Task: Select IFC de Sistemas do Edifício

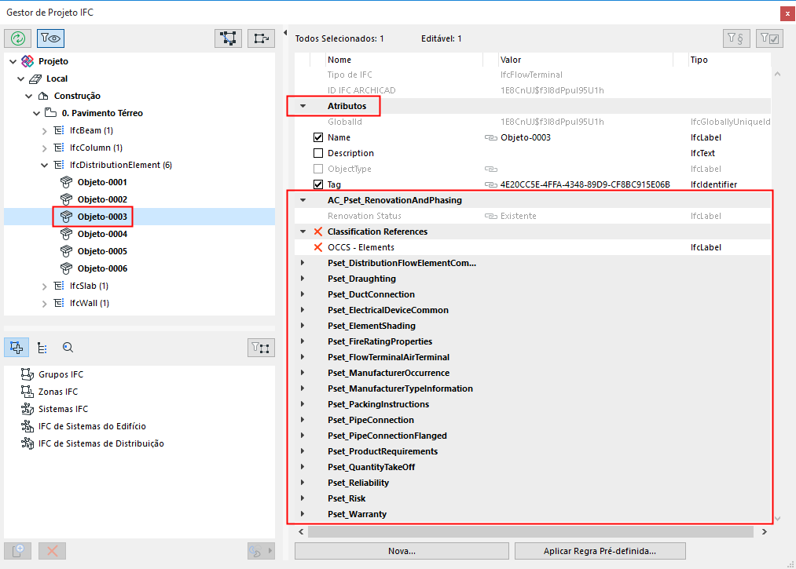Action: coord(93,426)
